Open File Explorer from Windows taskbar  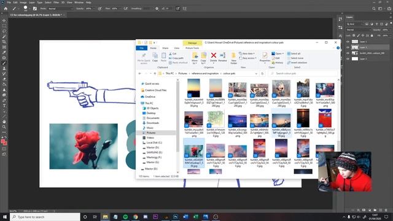tap(105, 217)
